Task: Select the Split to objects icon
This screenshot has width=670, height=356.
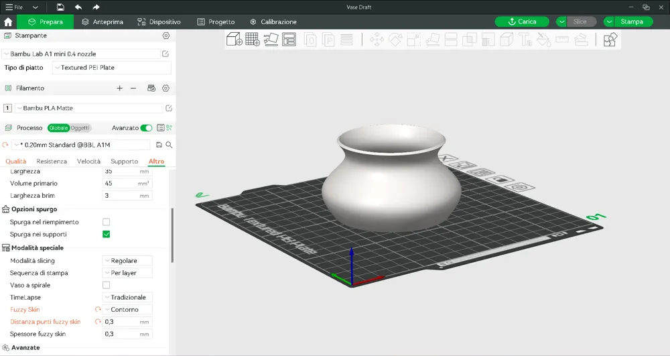Action: (x=310, y=40)
